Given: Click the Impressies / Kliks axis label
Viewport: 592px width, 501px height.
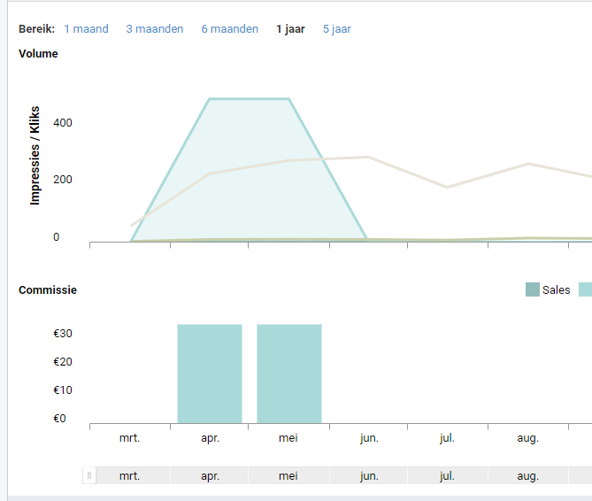Looking at the screenshot, I should (35, 156).
